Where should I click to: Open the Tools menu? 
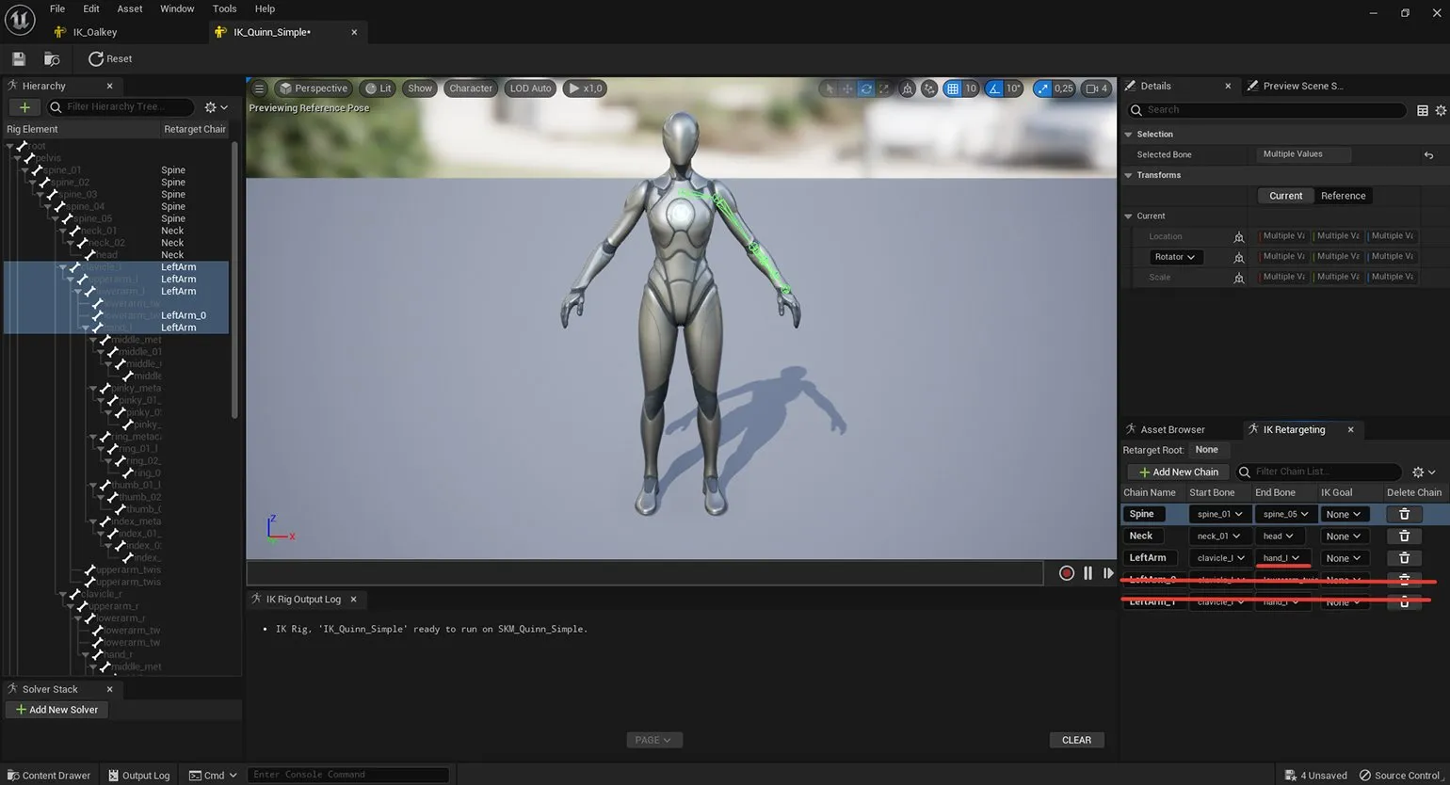(224, 8)
